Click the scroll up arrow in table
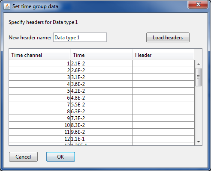The width and height of the screenshot is (211, 171). 199,64
